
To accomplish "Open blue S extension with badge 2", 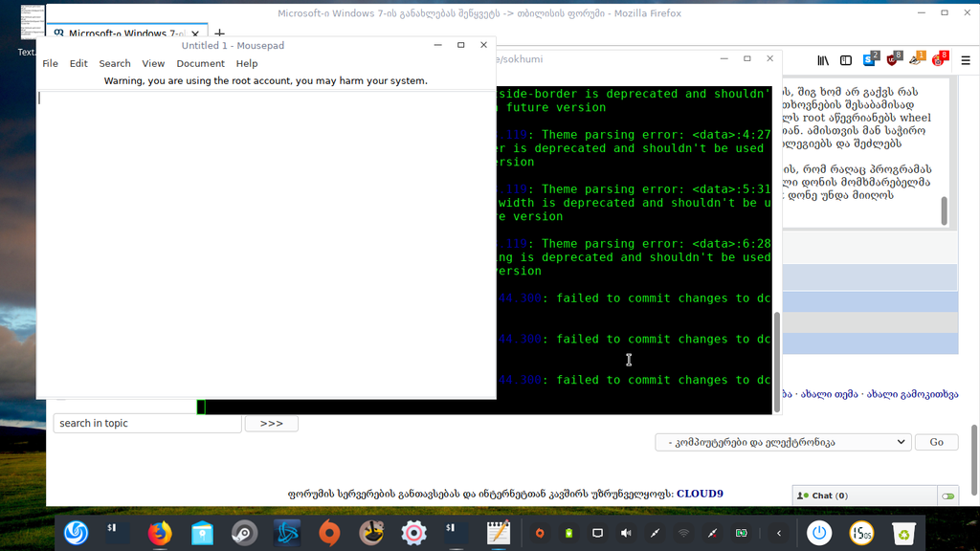I will 870,59.
